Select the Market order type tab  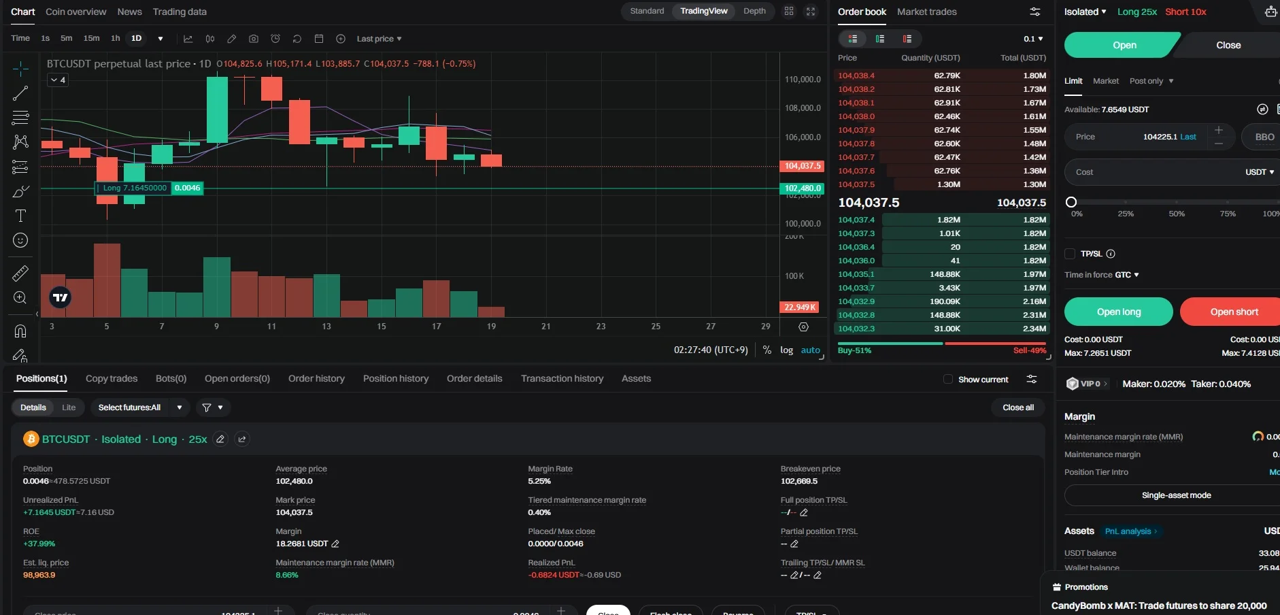1105,81
